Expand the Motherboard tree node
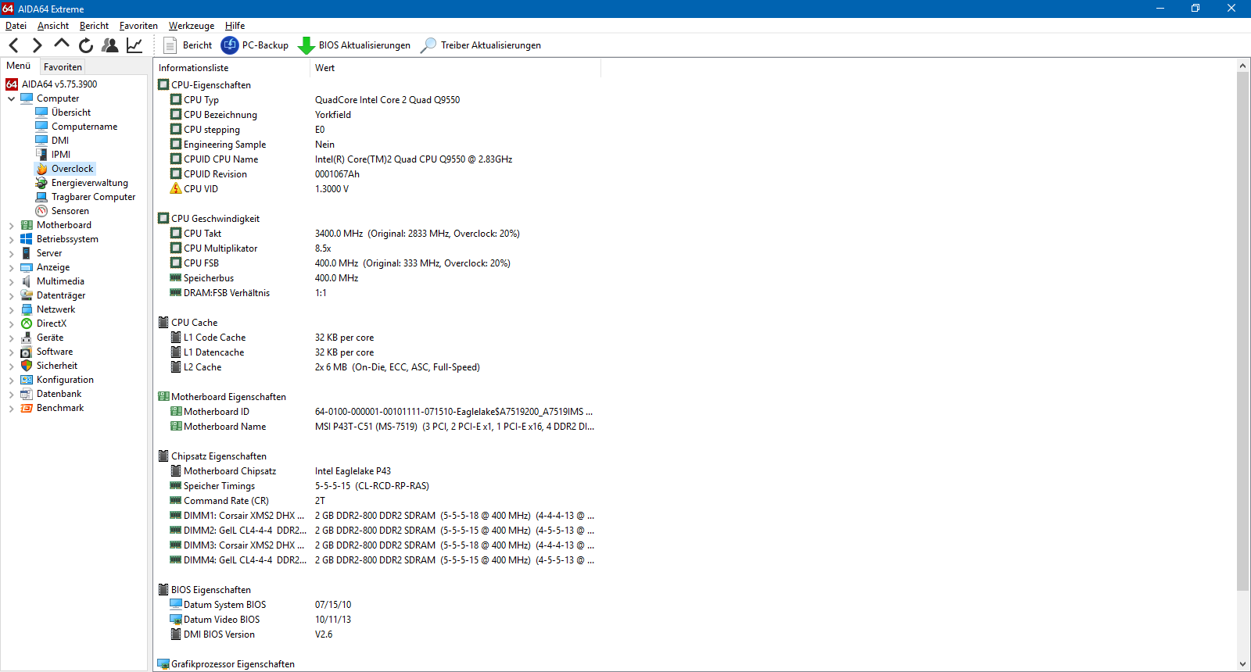Screen dimensions: 1251x672 tap(11, 225)
